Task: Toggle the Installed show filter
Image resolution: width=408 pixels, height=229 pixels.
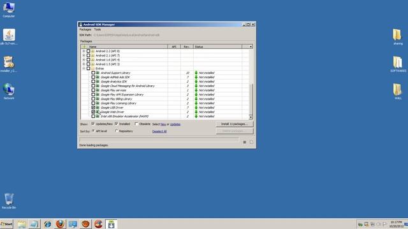Action: click(x=116, y=124)
